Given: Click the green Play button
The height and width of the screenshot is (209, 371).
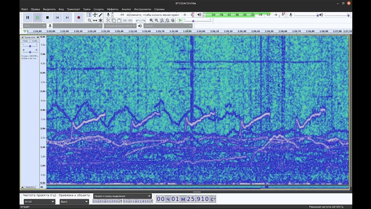Looking at the screenshot, I should click(x=38, y=17).
